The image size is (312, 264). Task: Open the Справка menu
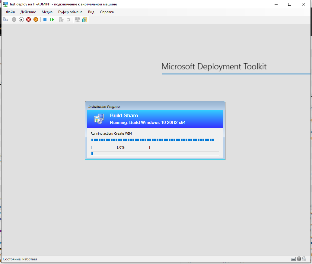click(107, 12)
